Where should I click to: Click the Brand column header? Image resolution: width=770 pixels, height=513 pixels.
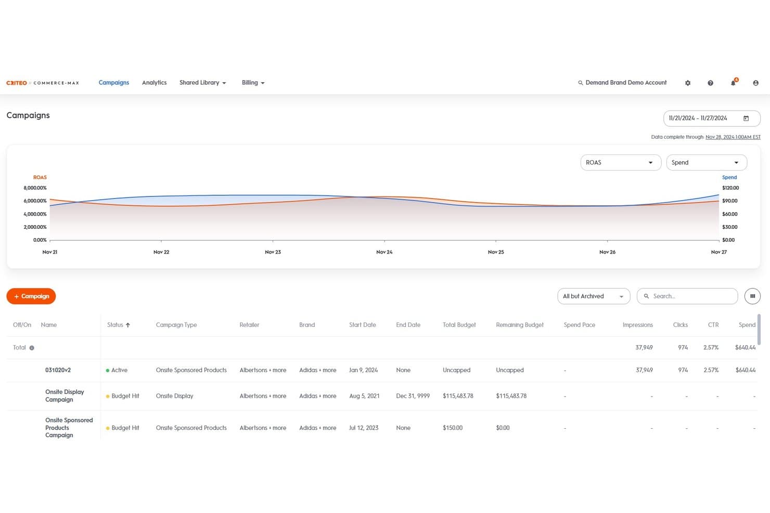307,325
